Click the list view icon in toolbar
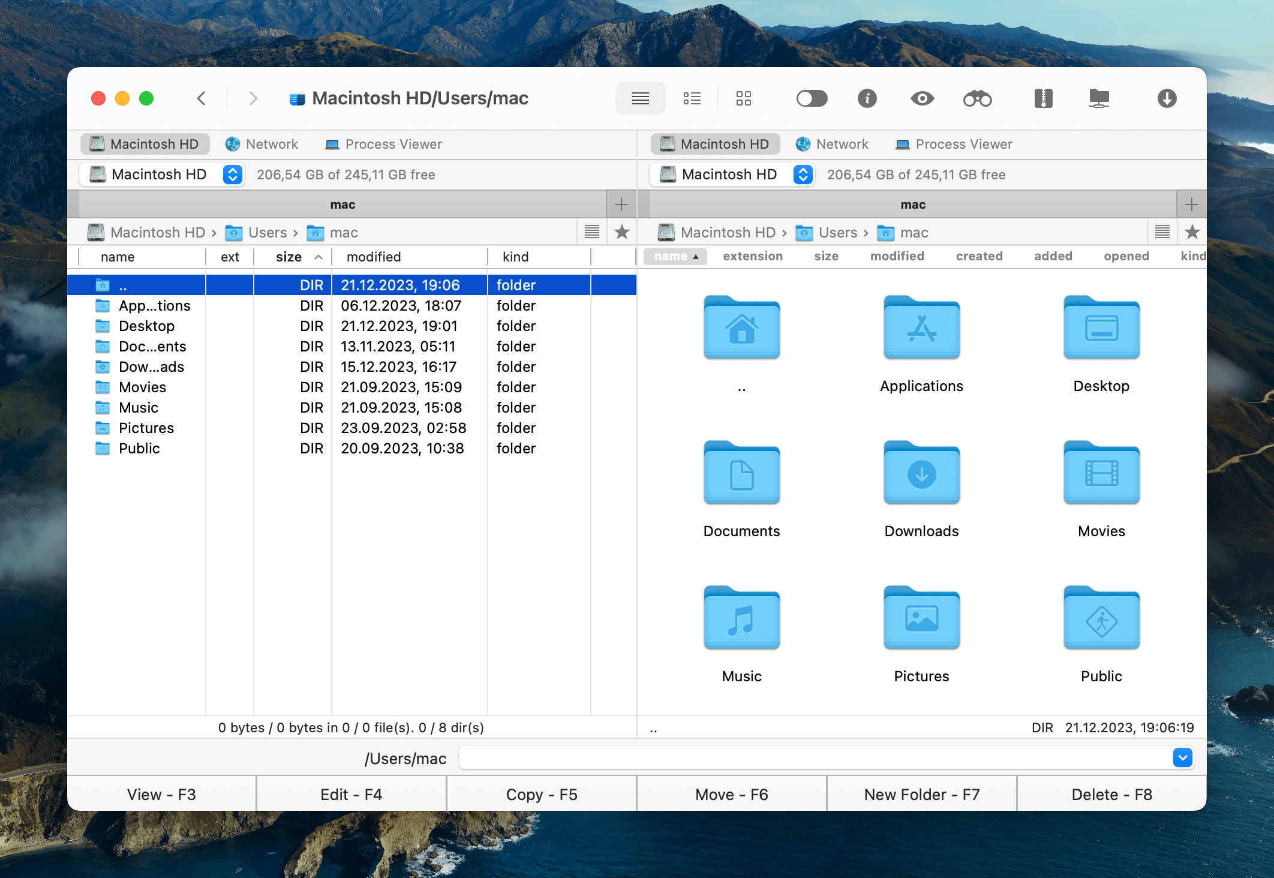The width and height of the screenshot is (1274, 878). [692, 97]
